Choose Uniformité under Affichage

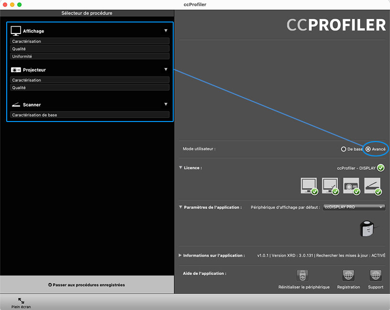[x=90, y=56]
